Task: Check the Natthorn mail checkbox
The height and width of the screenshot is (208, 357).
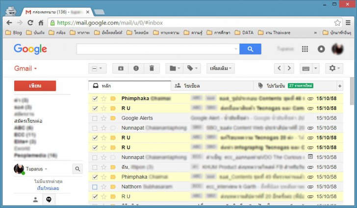Action: [x=95, y=187]
